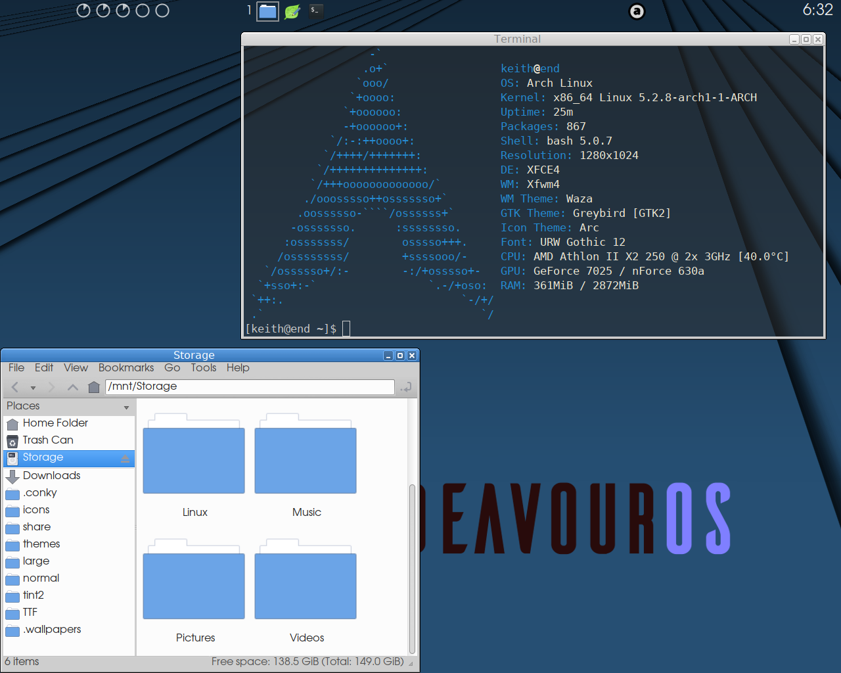Jump to the home folder via toolbar icon
Viewport: 841px width, 673px height.
click(94, 387)
